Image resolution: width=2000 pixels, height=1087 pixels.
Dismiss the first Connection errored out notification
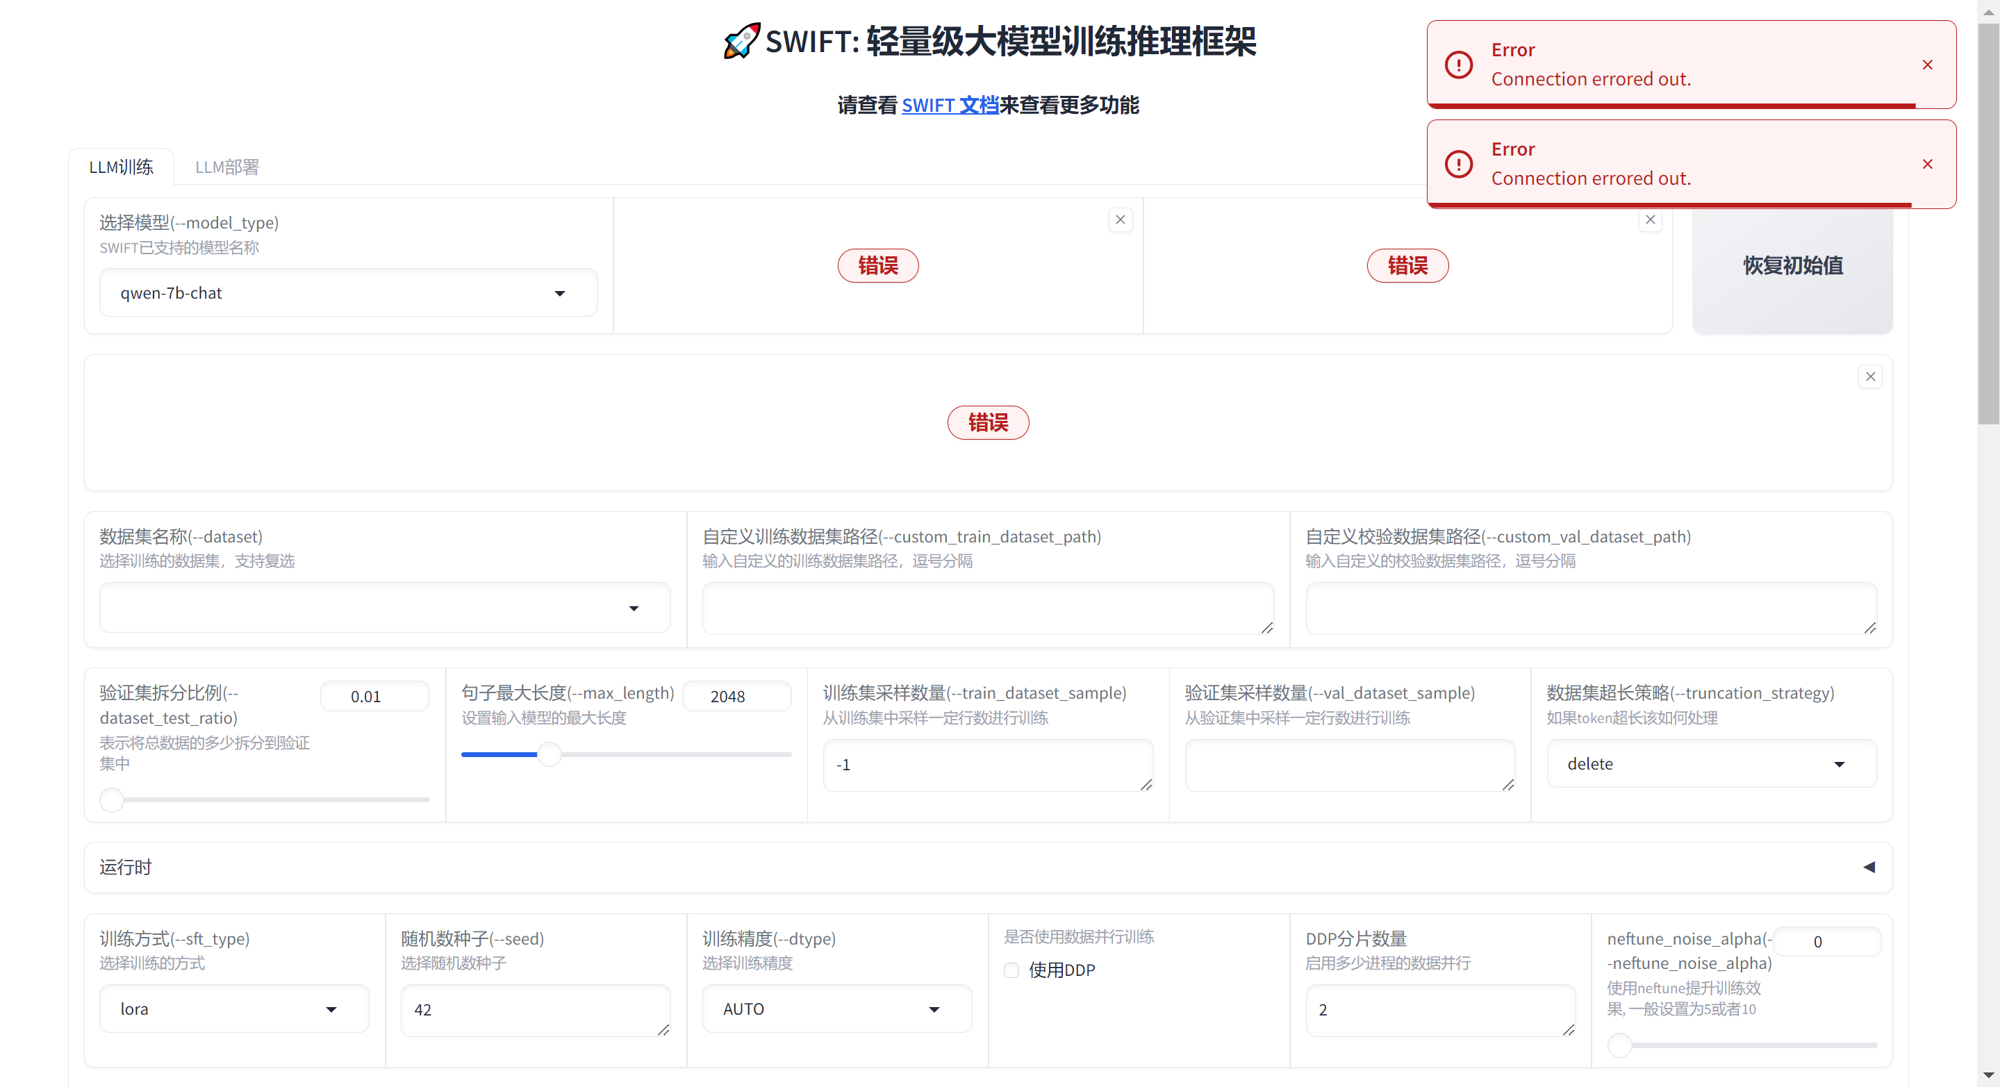(1927, 65)
